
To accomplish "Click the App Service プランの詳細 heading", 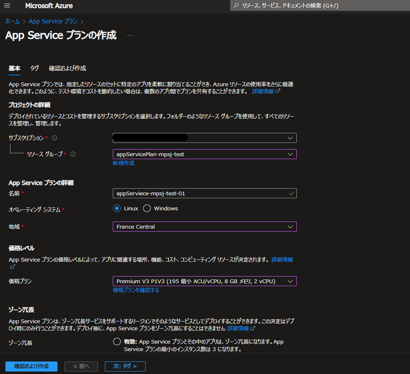I will (x=41, y=183).
